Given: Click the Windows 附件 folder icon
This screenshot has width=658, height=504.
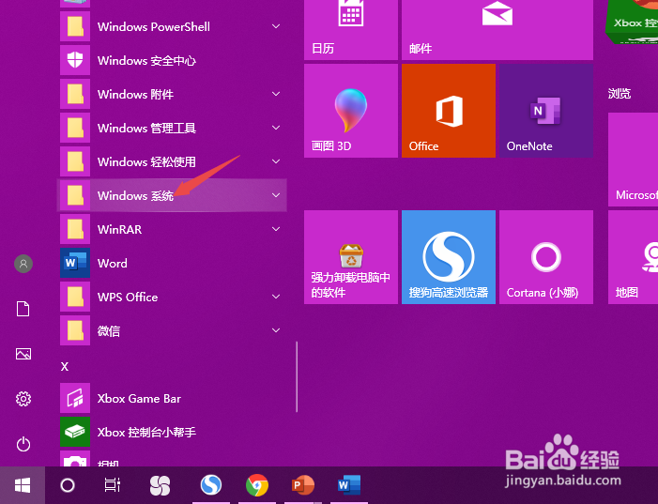Looking at the screenshot, I should pyautogui.click(x=75, y=94).
